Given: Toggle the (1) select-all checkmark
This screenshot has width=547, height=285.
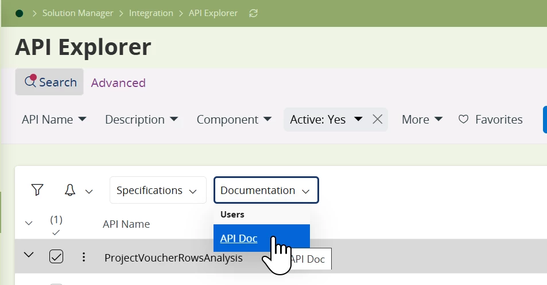Looking at the screenshot, I should tap(56, 225).
